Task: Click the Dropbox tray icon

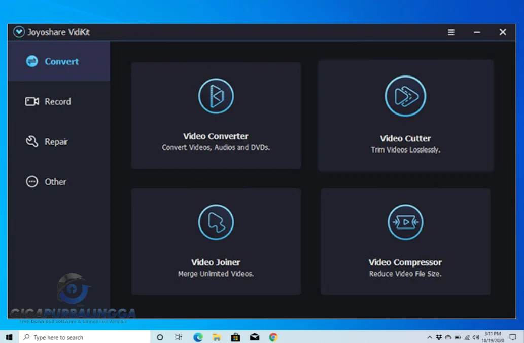Action: point(439,337)
